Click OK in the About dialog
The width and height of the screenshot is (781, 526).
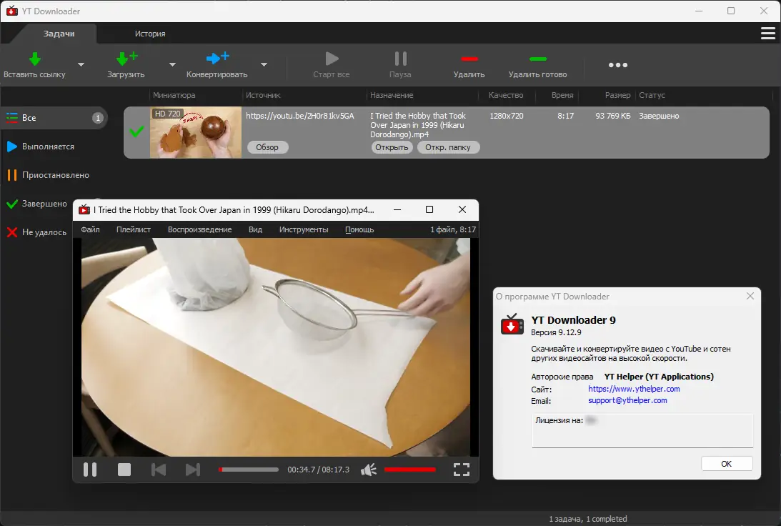[726, 464]
